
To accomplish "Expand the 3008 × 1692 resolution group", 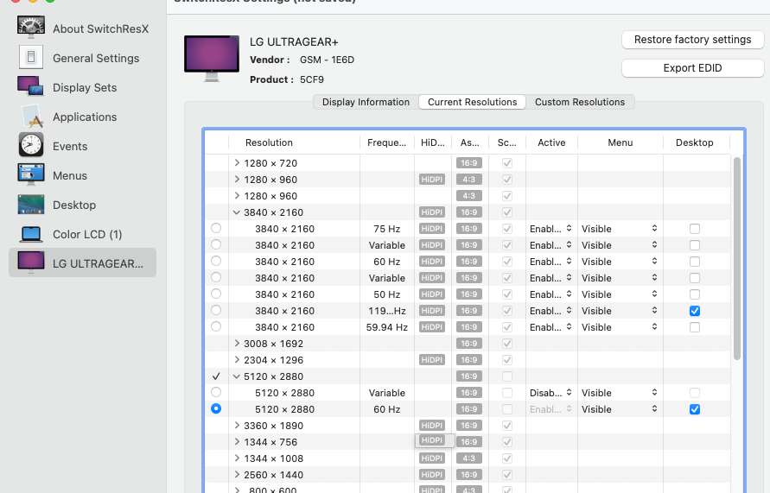I will point(237,344).
